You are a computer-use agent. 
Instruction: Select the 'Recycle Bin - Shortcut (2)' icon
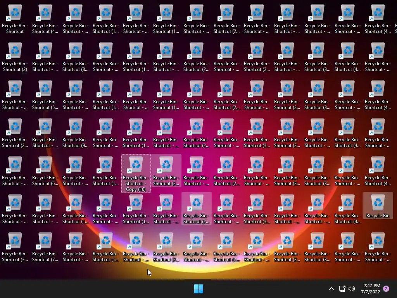tap(15, 57)
